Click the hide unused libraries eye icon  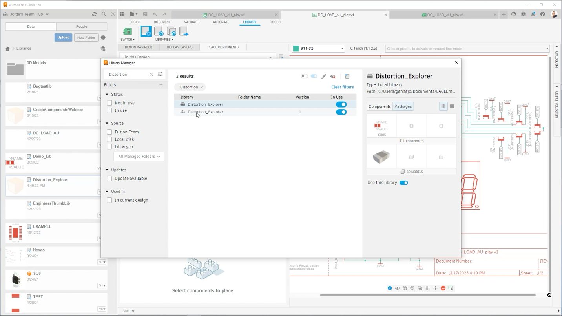pos(333,76)
